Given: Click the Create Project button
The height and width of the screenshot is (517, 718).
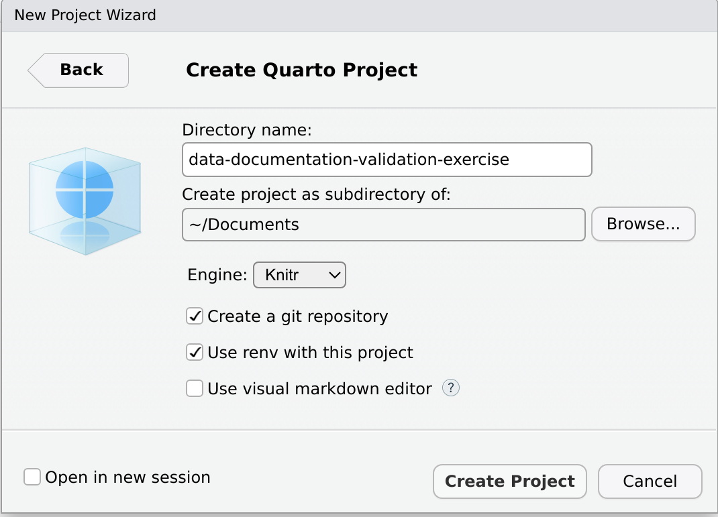Looking at the screenshot, I should (509, 481).
